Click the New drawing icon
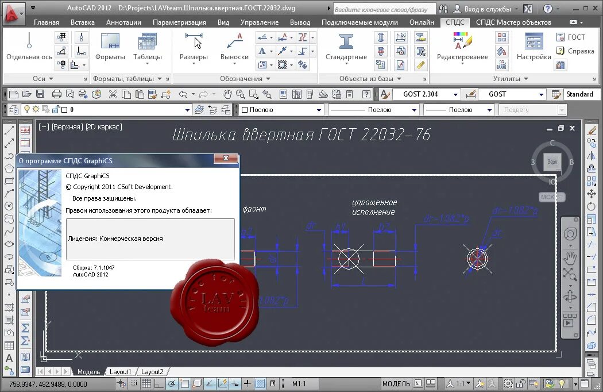This screenshot has height=392, width=603. coord(14,94)
